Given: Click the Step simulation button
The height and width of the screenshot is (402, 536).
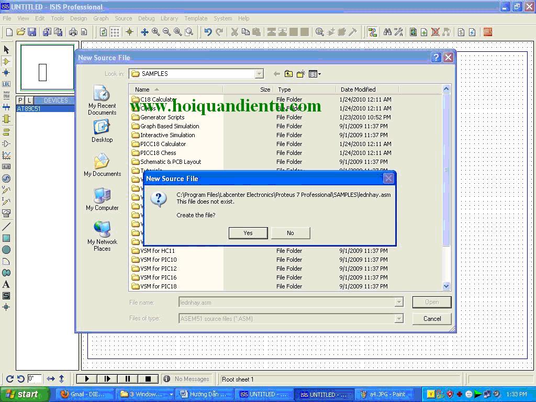Looking at the screenshot, I should pos(107,379).
